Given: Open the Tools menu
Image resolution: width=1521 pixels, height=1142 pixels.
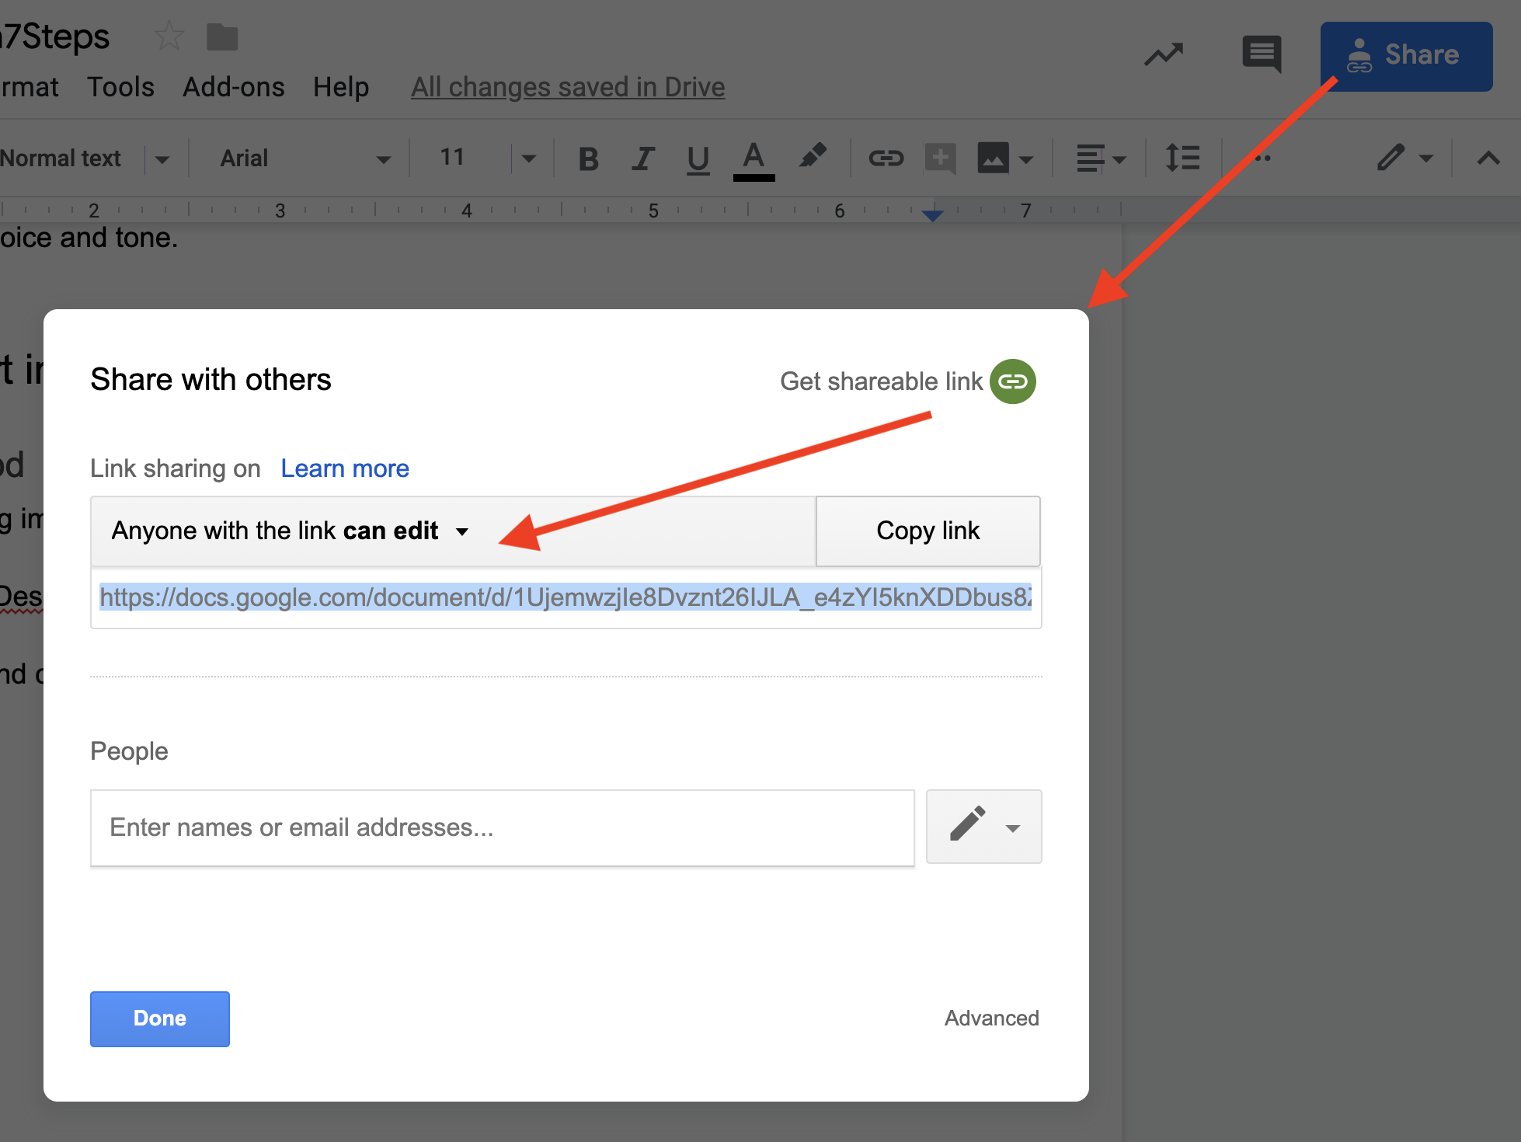Looking at the screenshot, I should pos(120,87).
